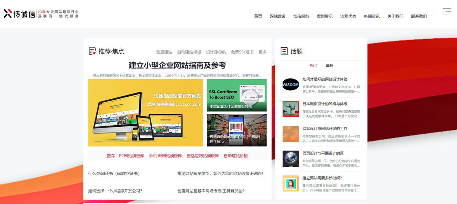Click the portrait thumbnail for 建立网站需要多长时间
The image size is (457, 204).
291,183
